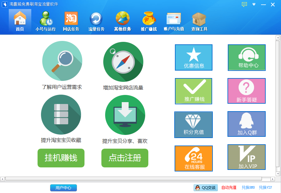Click the download monitor 提升宝贝分享 icon
The height and width of the screenshot is (193, 281).
[x=125, y=115]
